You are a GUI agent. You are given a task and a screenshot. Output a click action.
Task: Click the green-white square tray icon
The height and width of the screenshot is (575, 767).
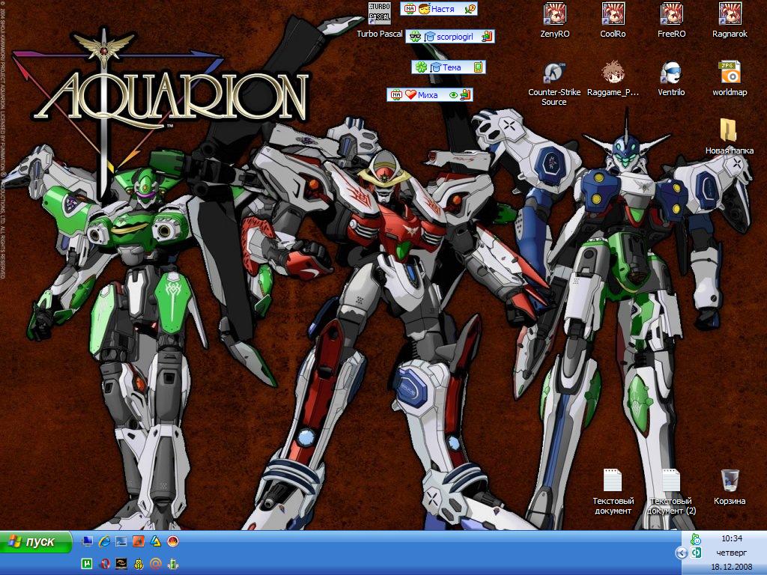(696, 553)
